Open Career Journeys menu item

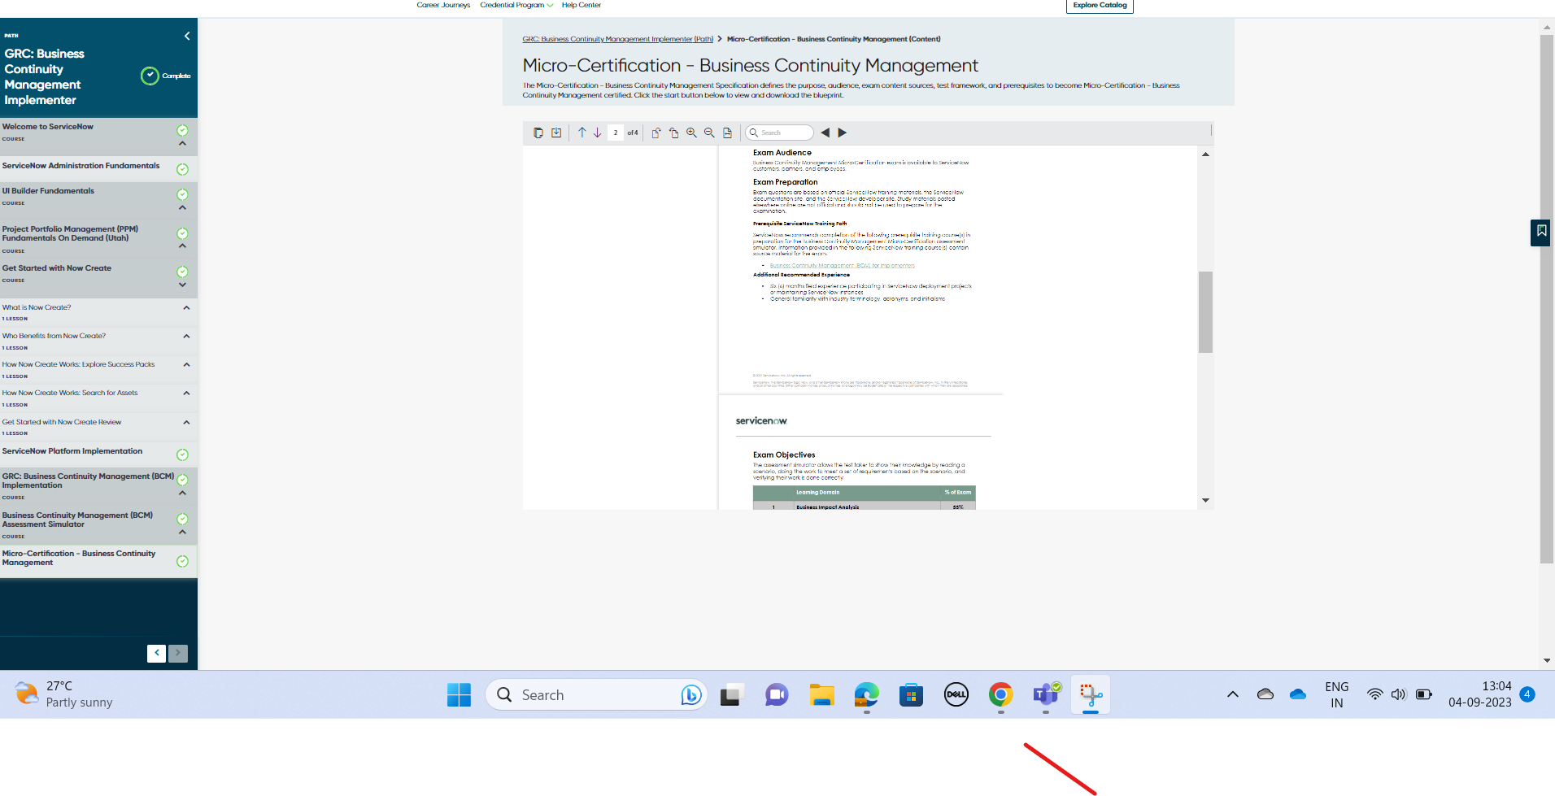click(443, 5)
